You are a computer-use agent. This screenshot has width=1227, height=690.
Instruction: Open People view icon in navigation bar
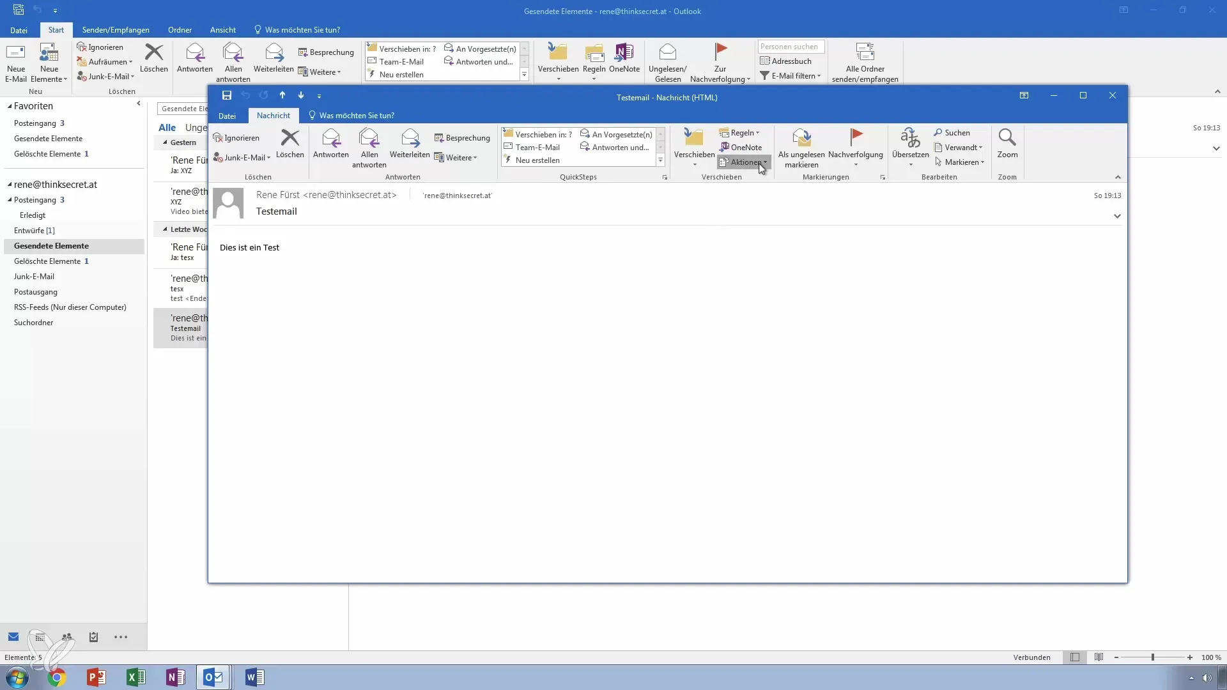pyautogui.click(x=67, y=637)
